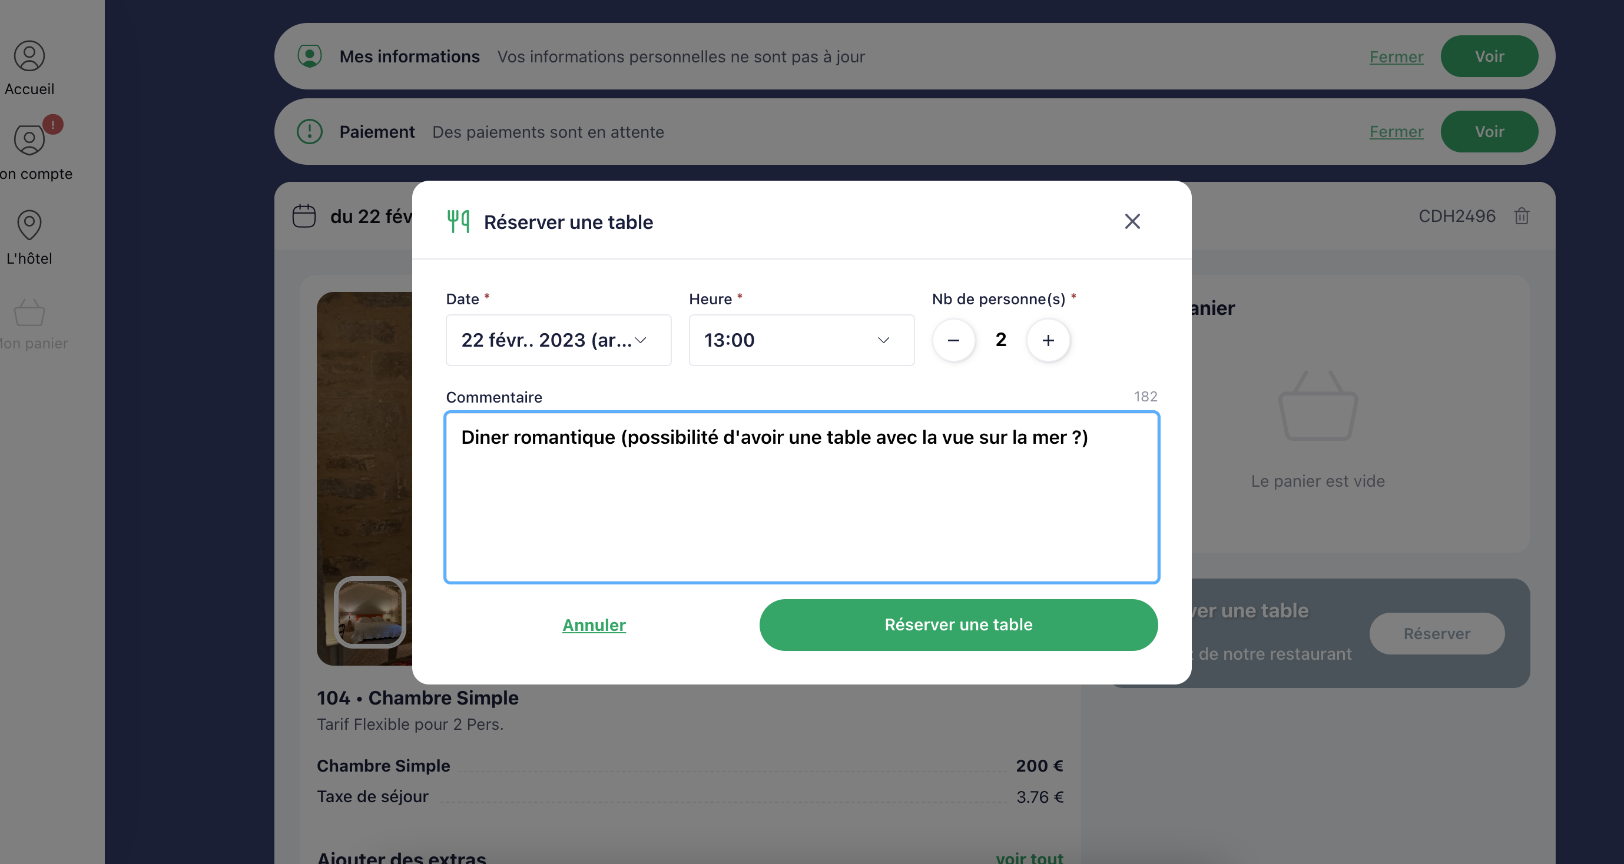Confirm with green Réserver une table button
This screenshot has height=864, width=1624.
(x=958, y=625)
